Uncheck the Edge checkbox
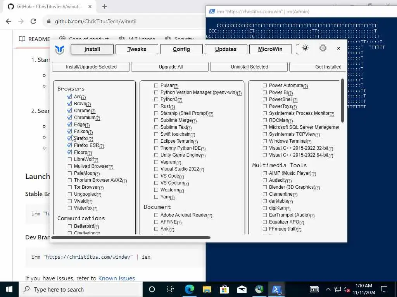This screenshot has width=397, height=297. point(70,124)
